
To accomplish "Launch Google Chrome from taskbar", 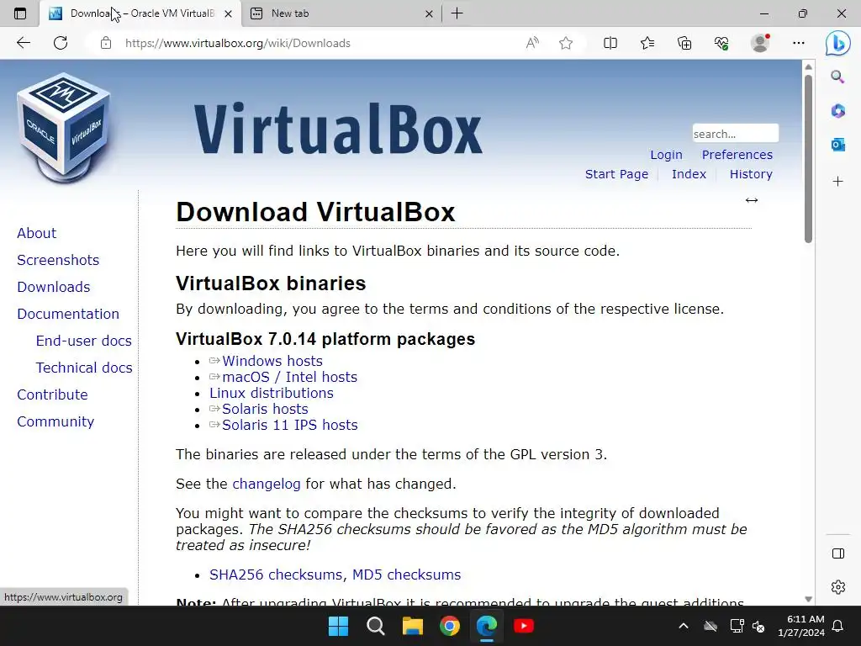I will (450, 626).
